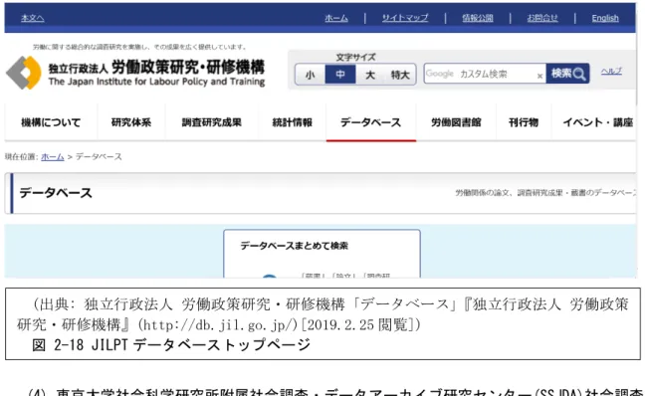Clear the search box with the x icon
The height and width of the screenshot is (396, 645).
point(539,76)
